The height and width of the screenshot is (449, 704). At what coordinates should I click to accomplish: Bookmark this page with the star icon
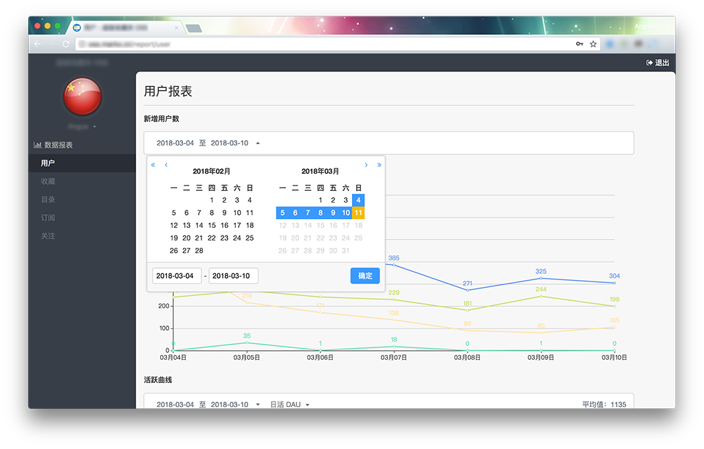click(593, 44)
